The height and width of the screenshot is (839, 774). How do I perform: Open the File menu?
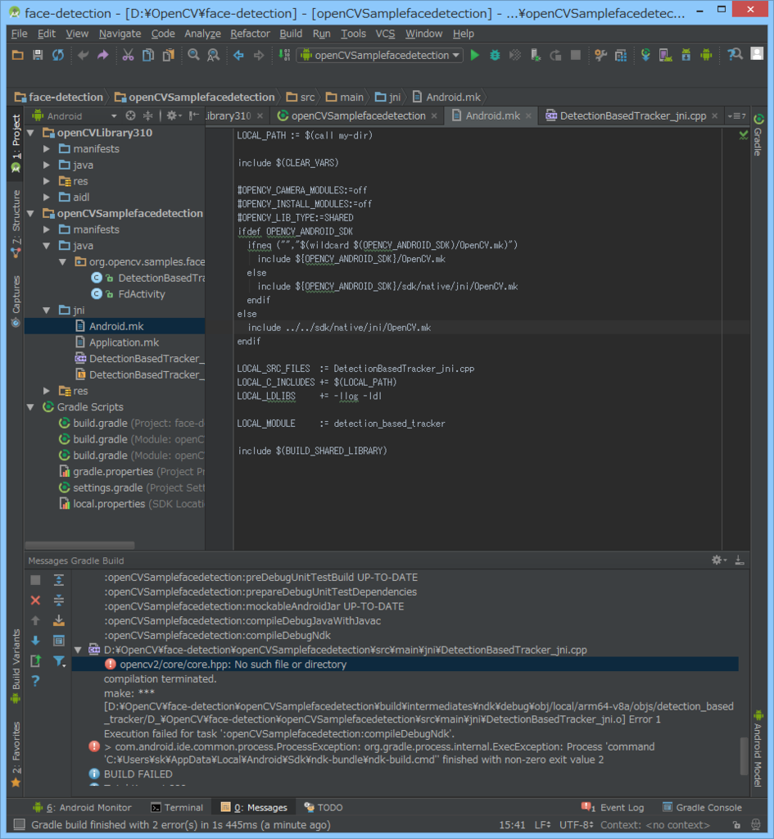20,33
